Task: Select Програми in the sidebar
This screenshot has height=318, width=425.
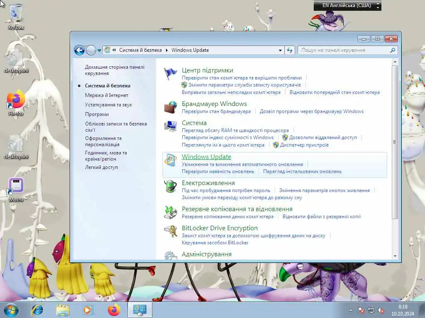Action: [97, 114]
